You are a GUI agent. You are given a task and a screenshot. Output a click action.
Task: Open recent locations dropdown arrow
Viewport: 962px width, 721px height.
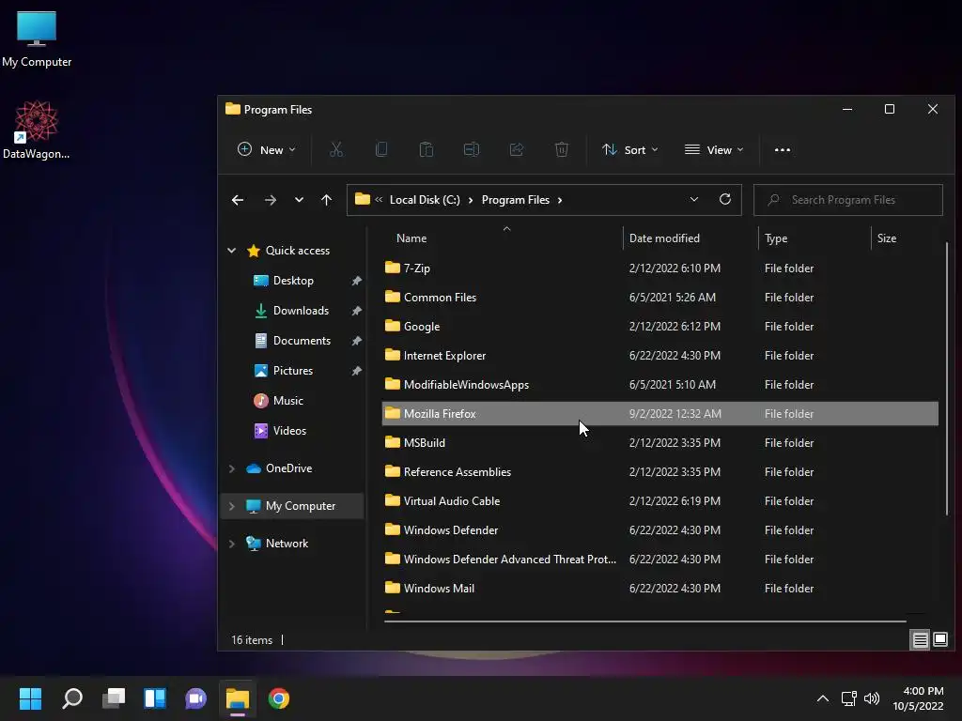coord(299,200)
